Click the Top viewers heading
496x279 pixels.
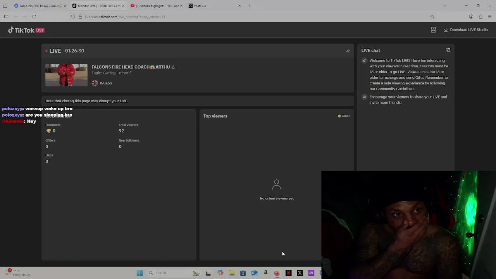click(x=215, y=116)
